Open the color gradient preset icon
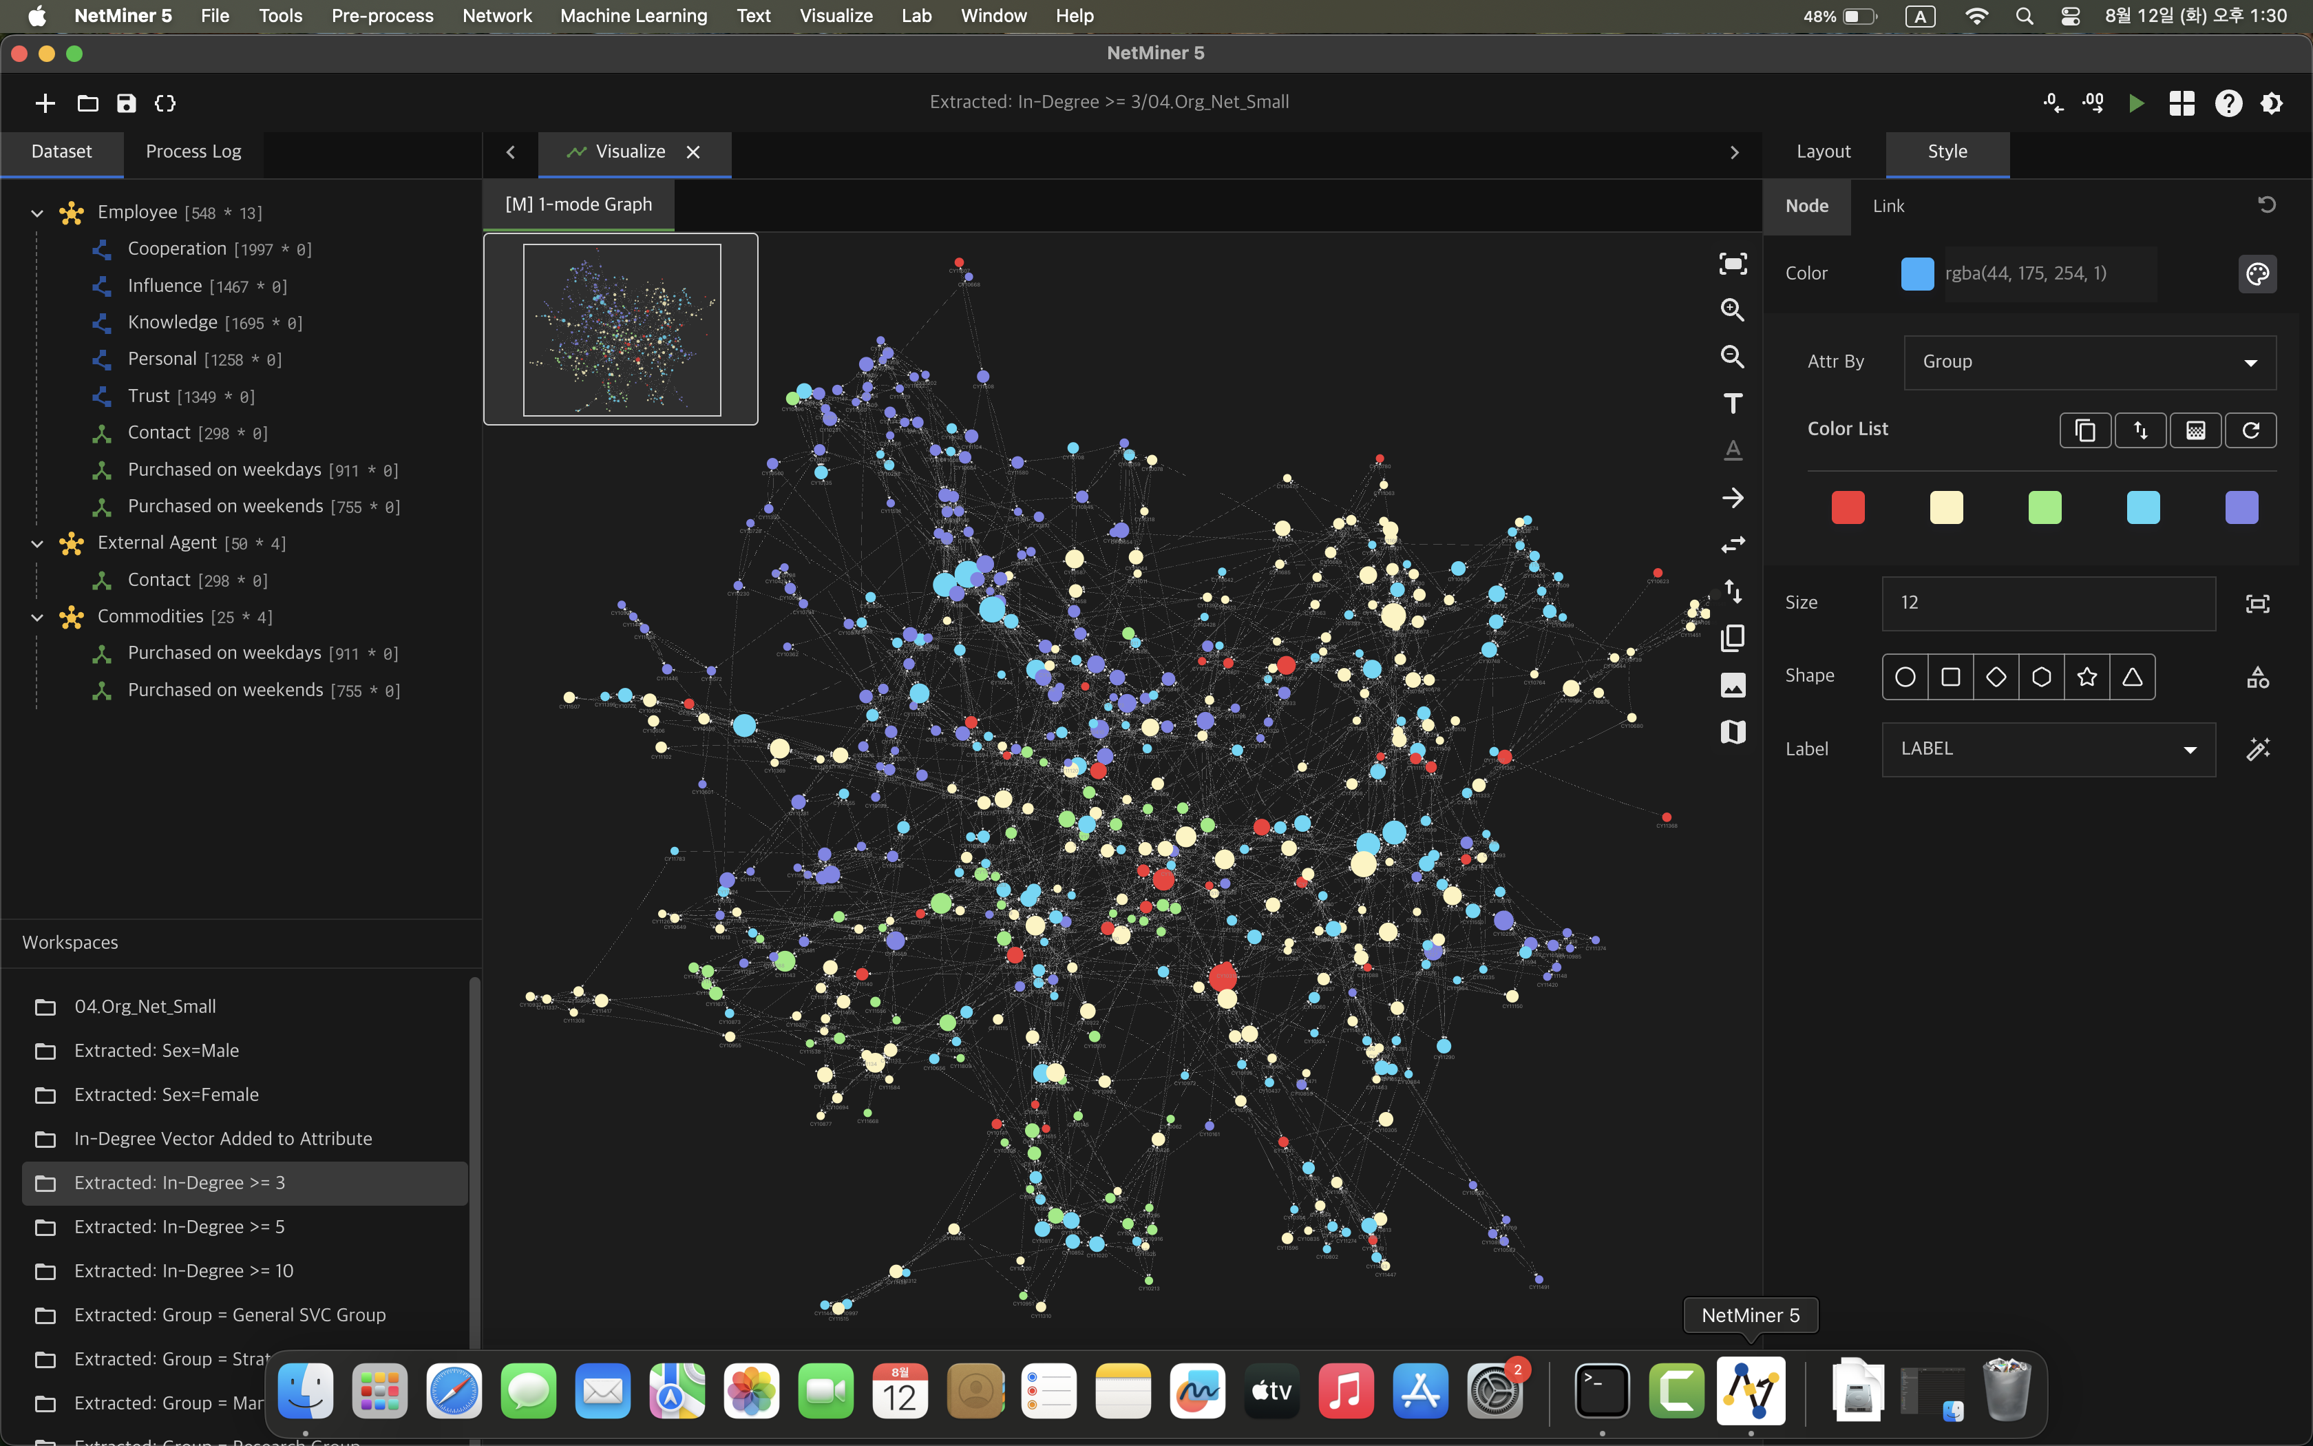 point(2195,430)
